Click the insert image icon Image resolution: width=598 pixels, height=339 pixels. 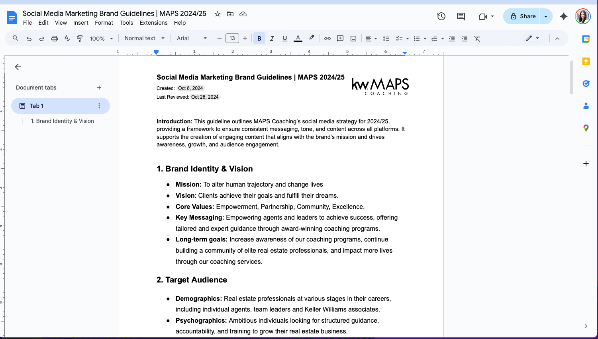(x=353, y=39)
